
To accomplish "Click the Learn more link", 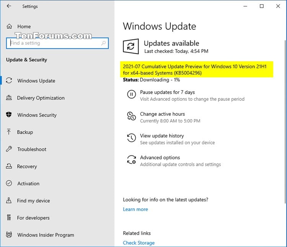I will tap(135, 209).
